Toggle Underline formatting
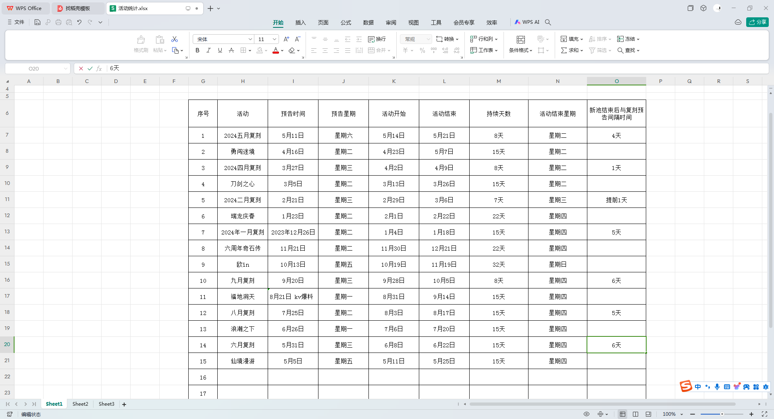The height and width of the screenshot is (419, 774). click(x=220, y=50)
